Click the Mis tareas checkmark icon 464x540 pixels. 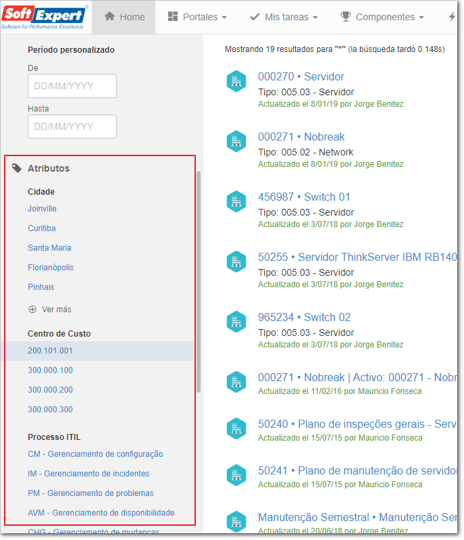tap(255, 16)
